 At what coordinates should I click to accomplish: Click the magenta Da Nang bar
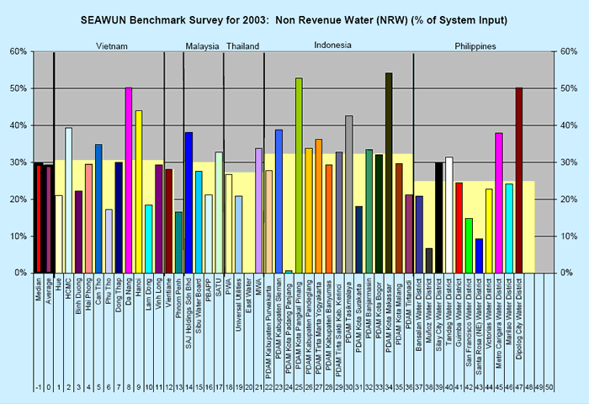(x=129, y=180)
